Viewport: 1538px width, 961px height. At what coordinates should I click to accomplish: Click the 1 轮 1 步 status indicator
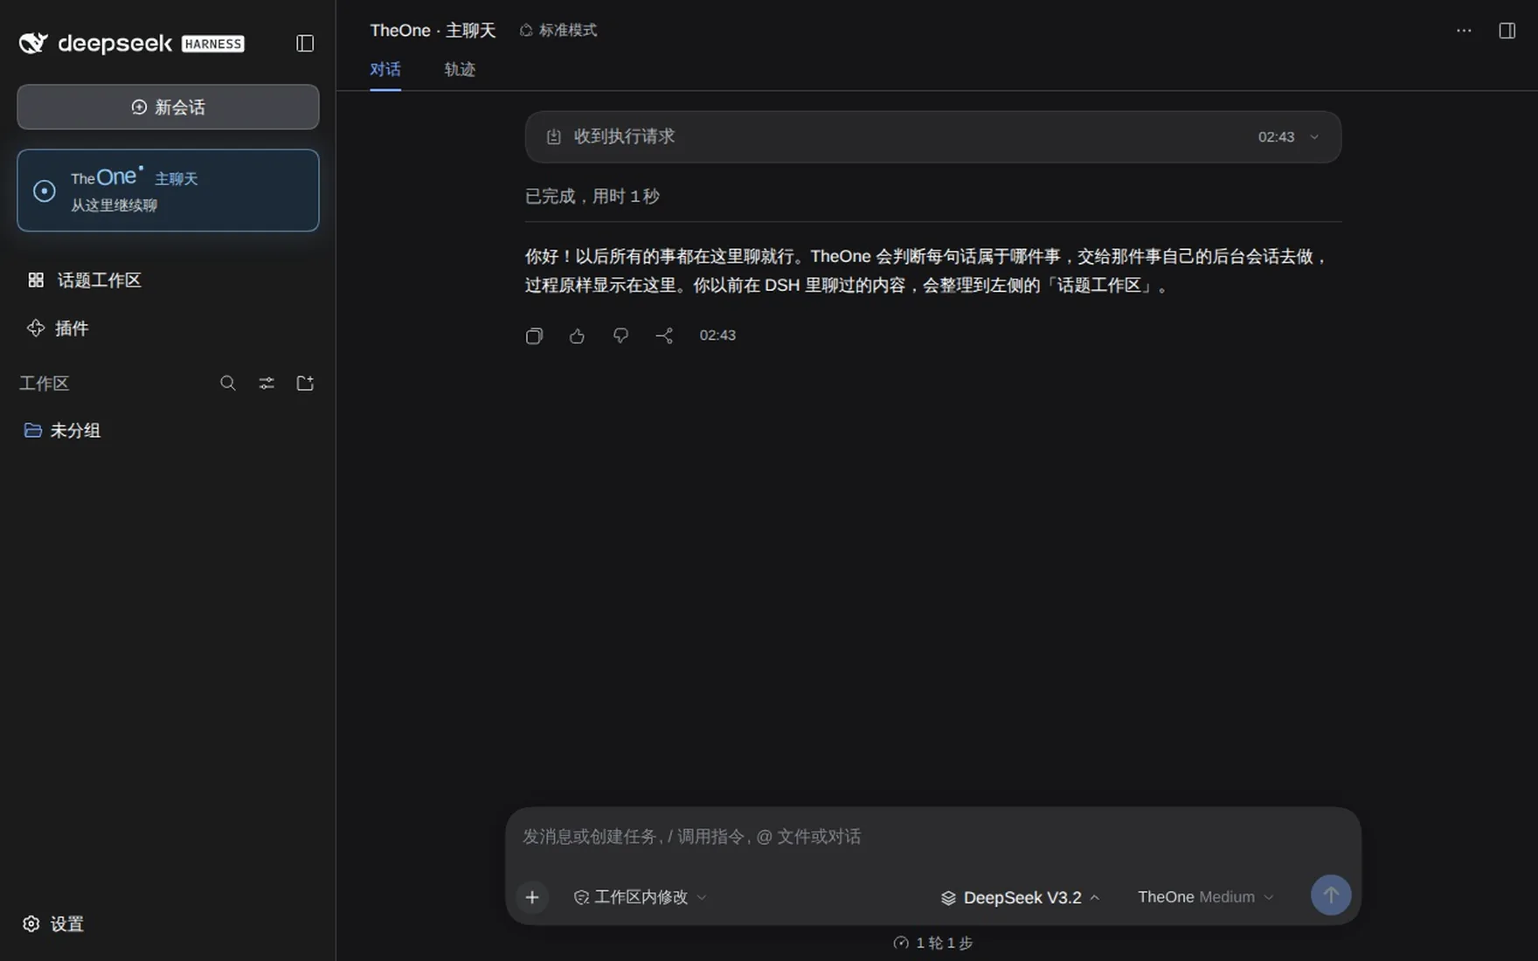click(932, 943)
